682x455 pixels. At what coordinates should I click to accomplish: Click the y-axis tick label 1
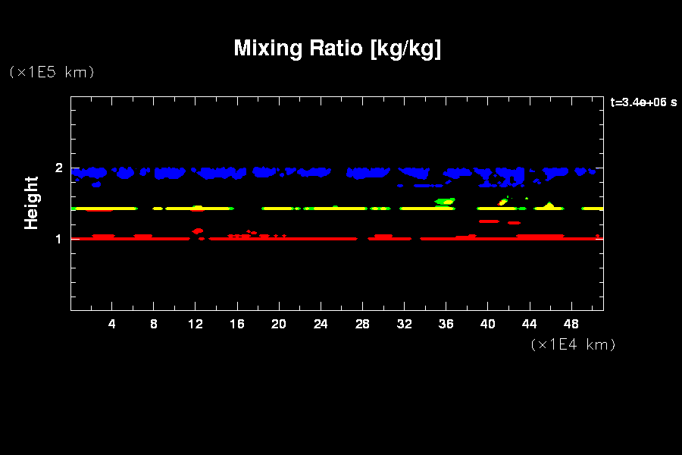[59, 239]
